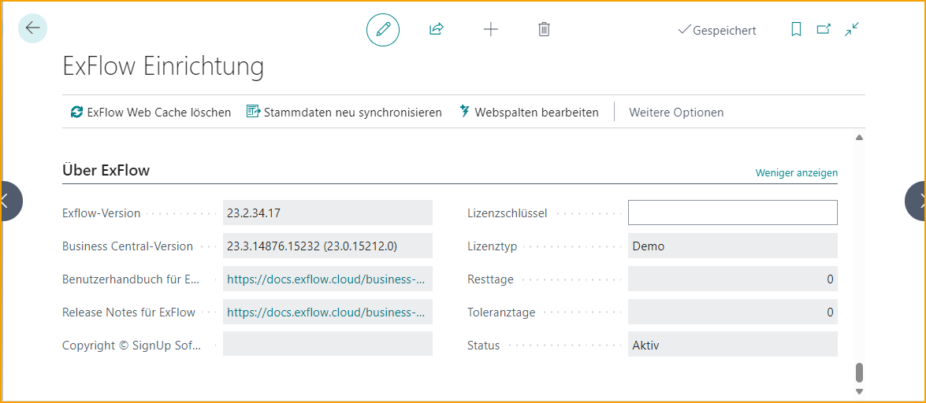The width and height of the screenshot is (926, 403).
Task: Run Stammdaten neu synchronisieren
Action: coord(344,113)
